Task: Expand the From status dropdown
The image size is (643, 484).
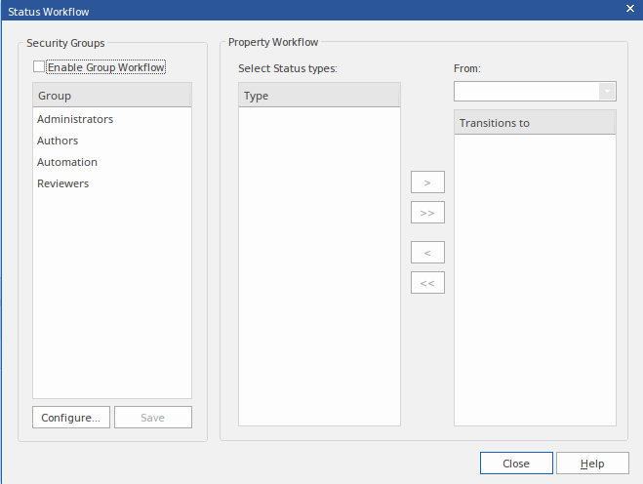Action: tap(607, 91)
